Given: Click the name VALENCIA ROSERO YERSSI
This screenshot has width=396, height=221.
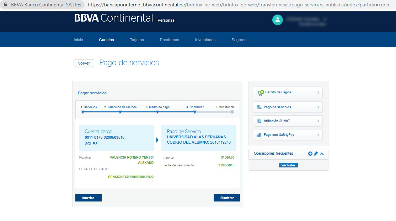Looking at the screenshot, I should click(x=132, y=158).
